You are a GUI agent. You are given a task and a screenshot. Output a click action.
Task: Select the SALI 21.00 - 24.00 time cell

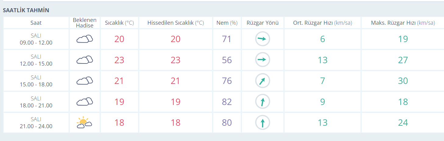[36, 123]
